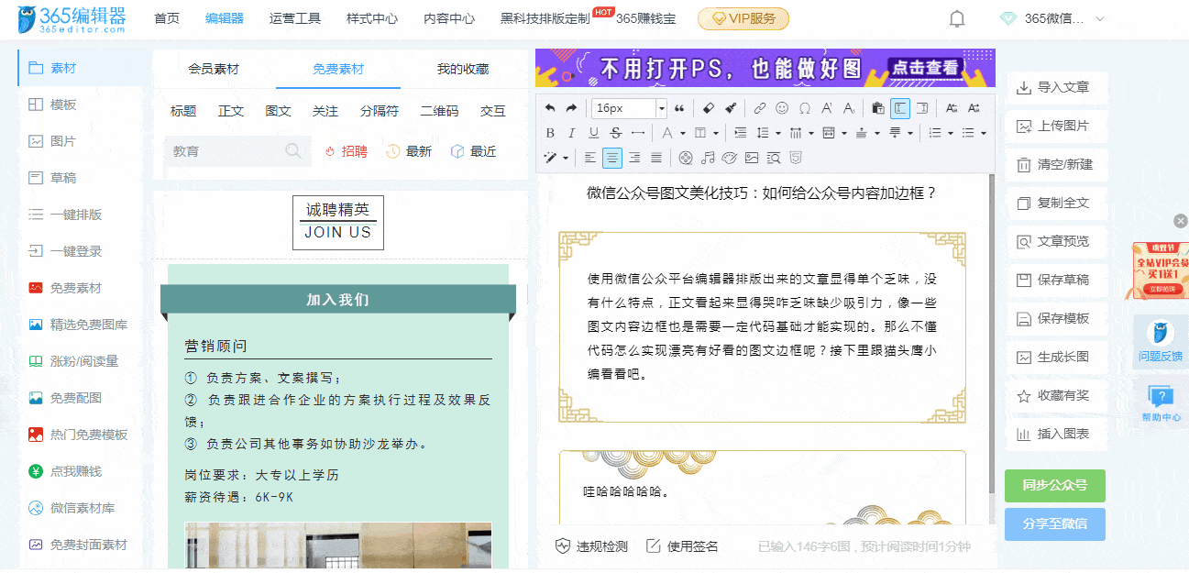Open 样式中心 in top navigation
1189x573 pixels.
(372, 18)
